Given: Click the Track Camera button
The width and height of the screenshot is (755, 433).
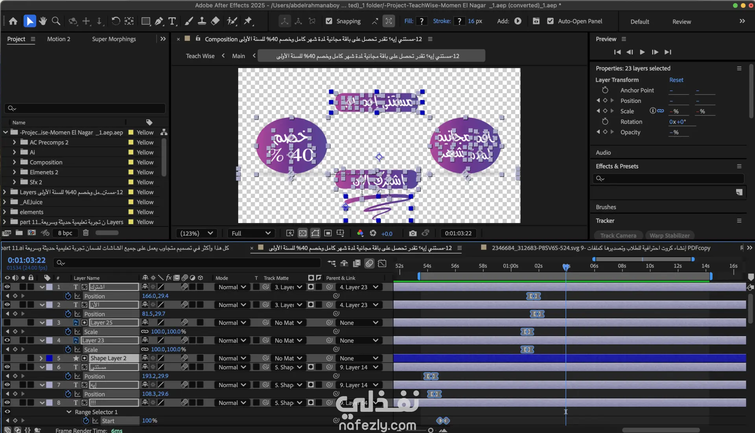Looking at the screenshot, I should tap(618, 236).
